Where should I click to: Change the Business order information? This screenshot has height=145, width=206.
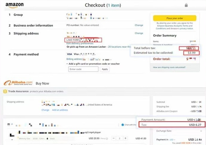coord(139,25)
